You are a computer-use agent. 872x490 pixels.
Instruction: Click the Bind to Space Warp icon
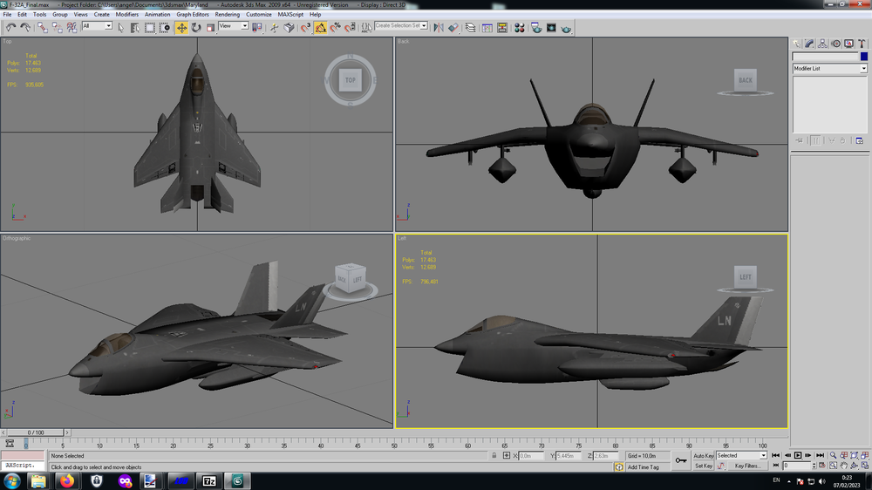(72, 27)
